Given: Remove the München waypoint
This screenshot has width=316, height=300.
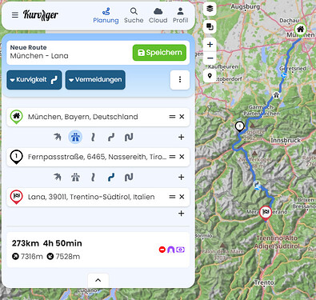Looking at the screenshot, I should 182,117.
